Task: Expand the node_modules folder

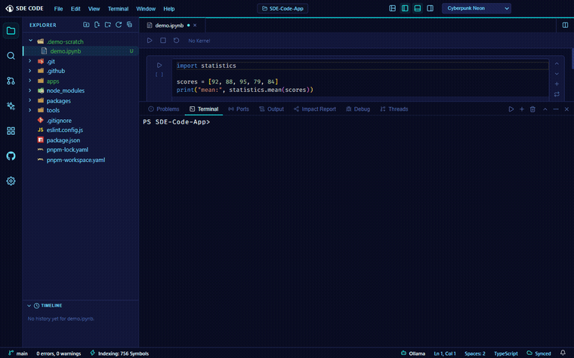Action: [x=30, y=90]
